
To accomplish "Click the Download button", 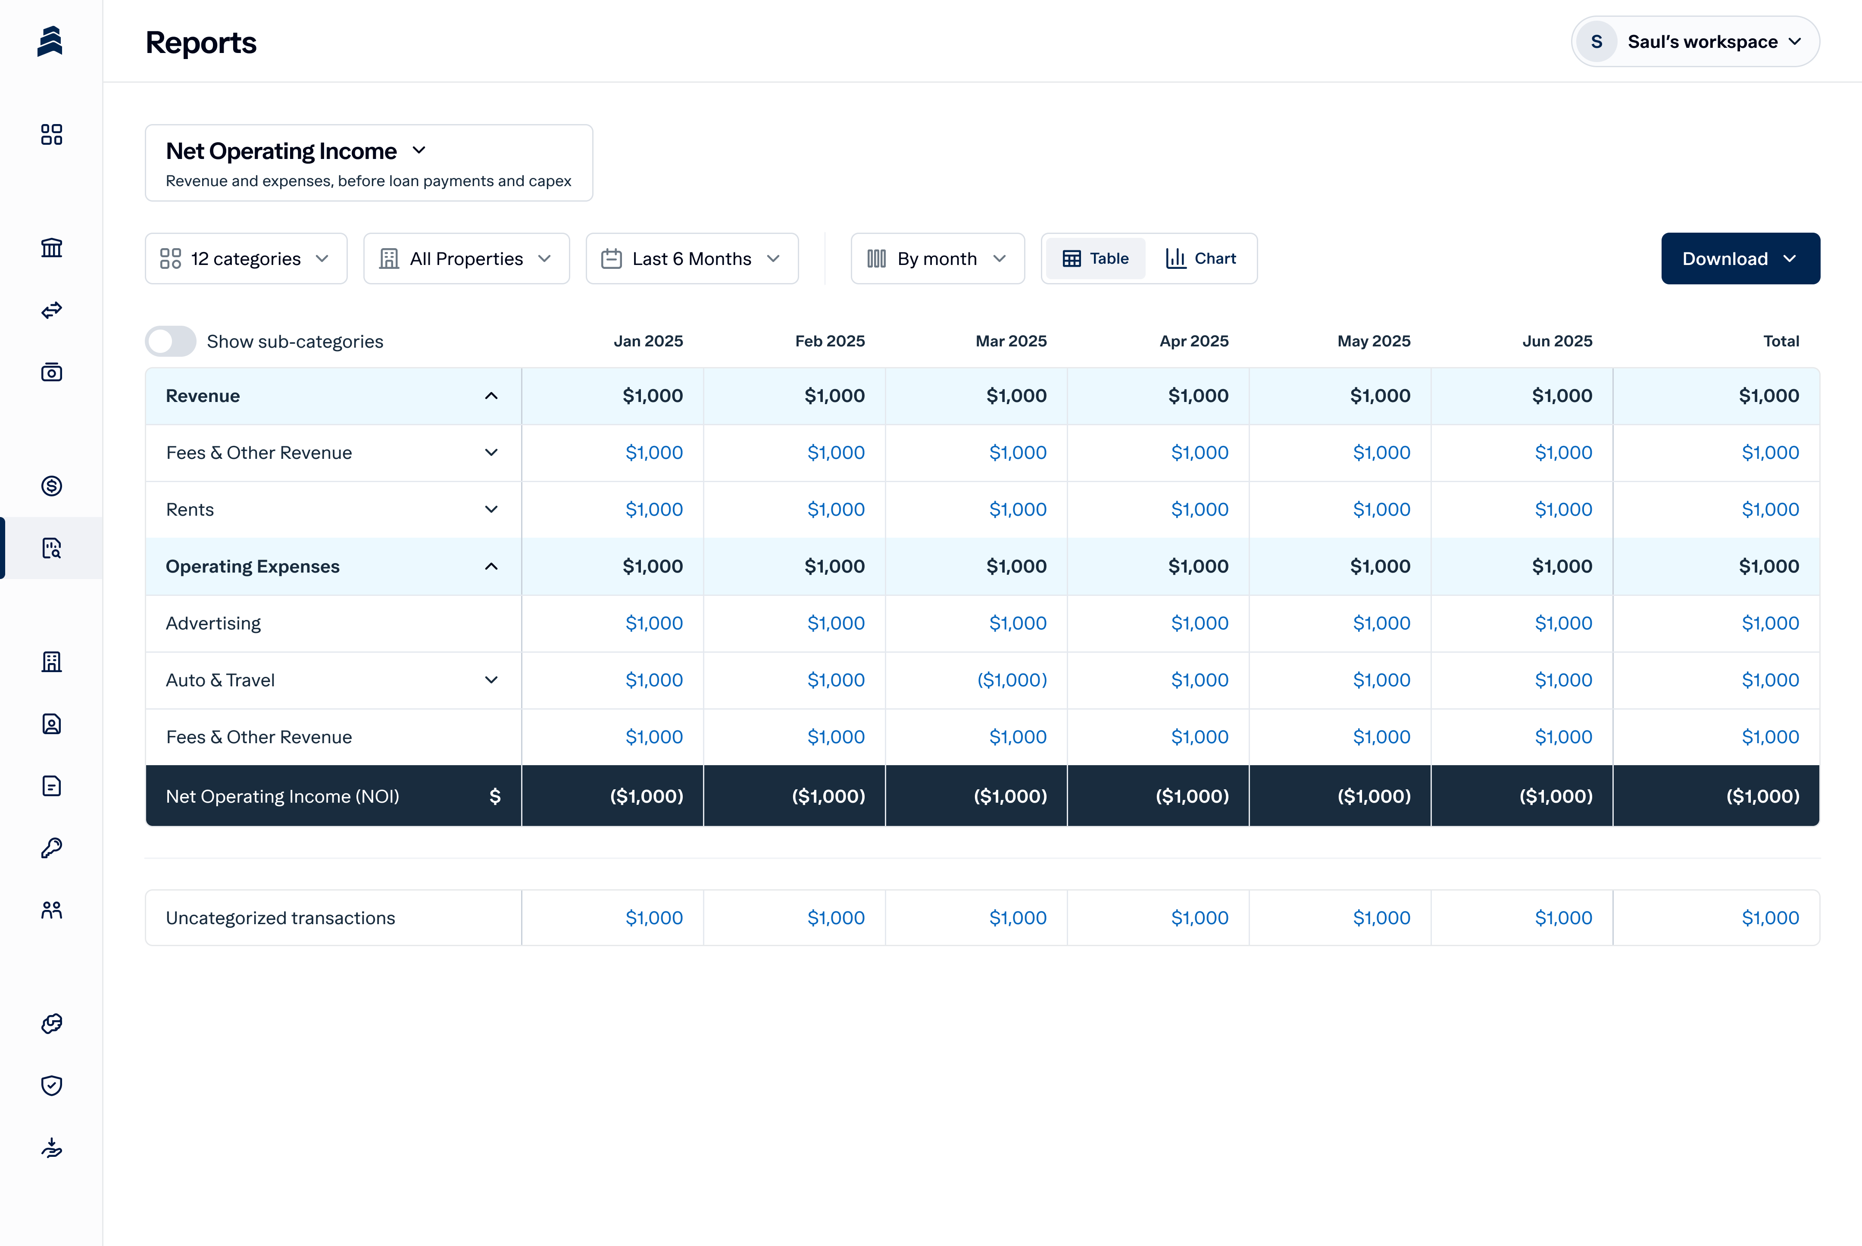I will point(1740,259).
